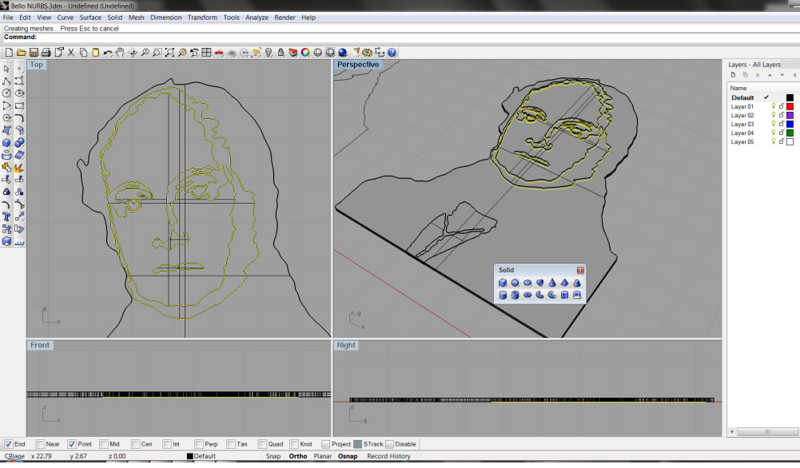Select the Text object T tool

coord(6,216)
